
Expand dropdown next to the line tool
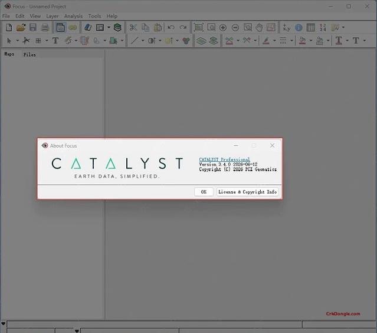click(x=143, y=41)
